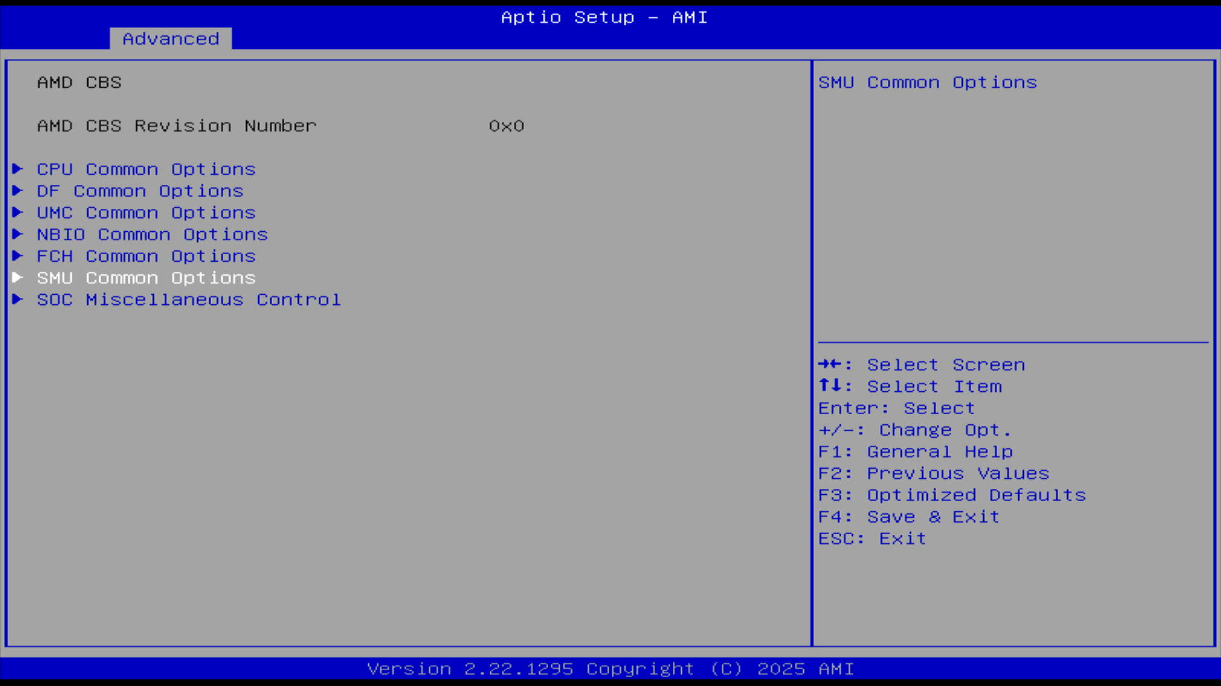Click the ESC Exit hint text
Viewport: 1221px width, 686px height.
pyautogui.click(x=872, y=539)
